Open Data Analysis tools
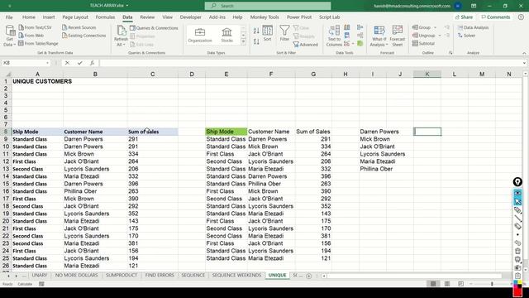 tap(473, 27)
